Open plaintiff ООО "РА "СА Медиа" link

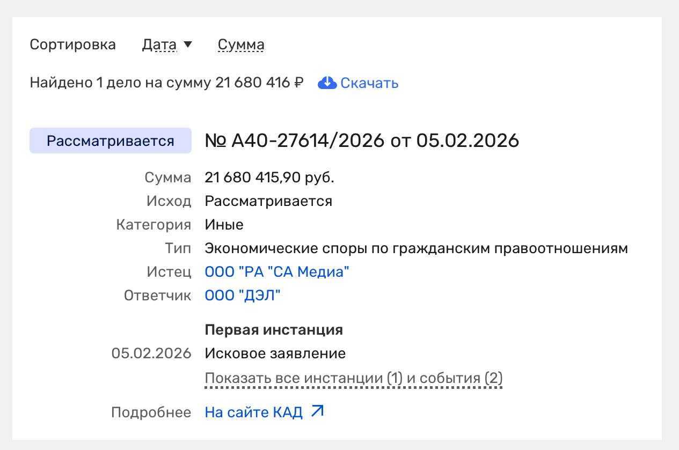[277, 272]
